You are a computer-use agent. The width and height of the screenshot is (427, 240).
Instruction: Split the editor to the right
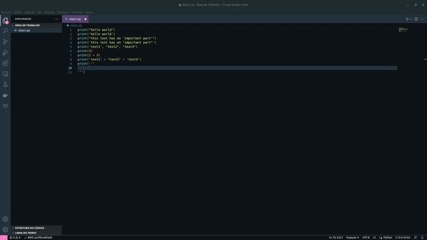416,19
